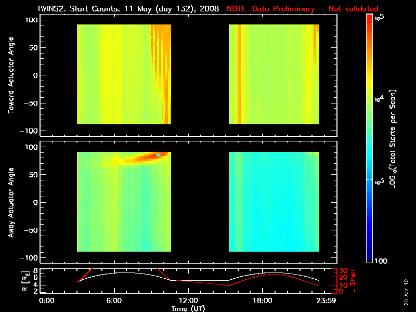Select the upper-right Toward spectrogram block
This screenshot has width=416, height=312.
click(x=274, y=74)
